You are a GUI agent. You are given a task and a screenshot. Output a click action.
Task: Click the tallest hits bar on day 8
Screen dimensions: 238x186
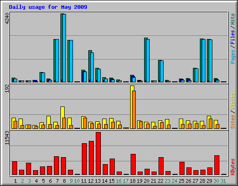tap(61, 48)
